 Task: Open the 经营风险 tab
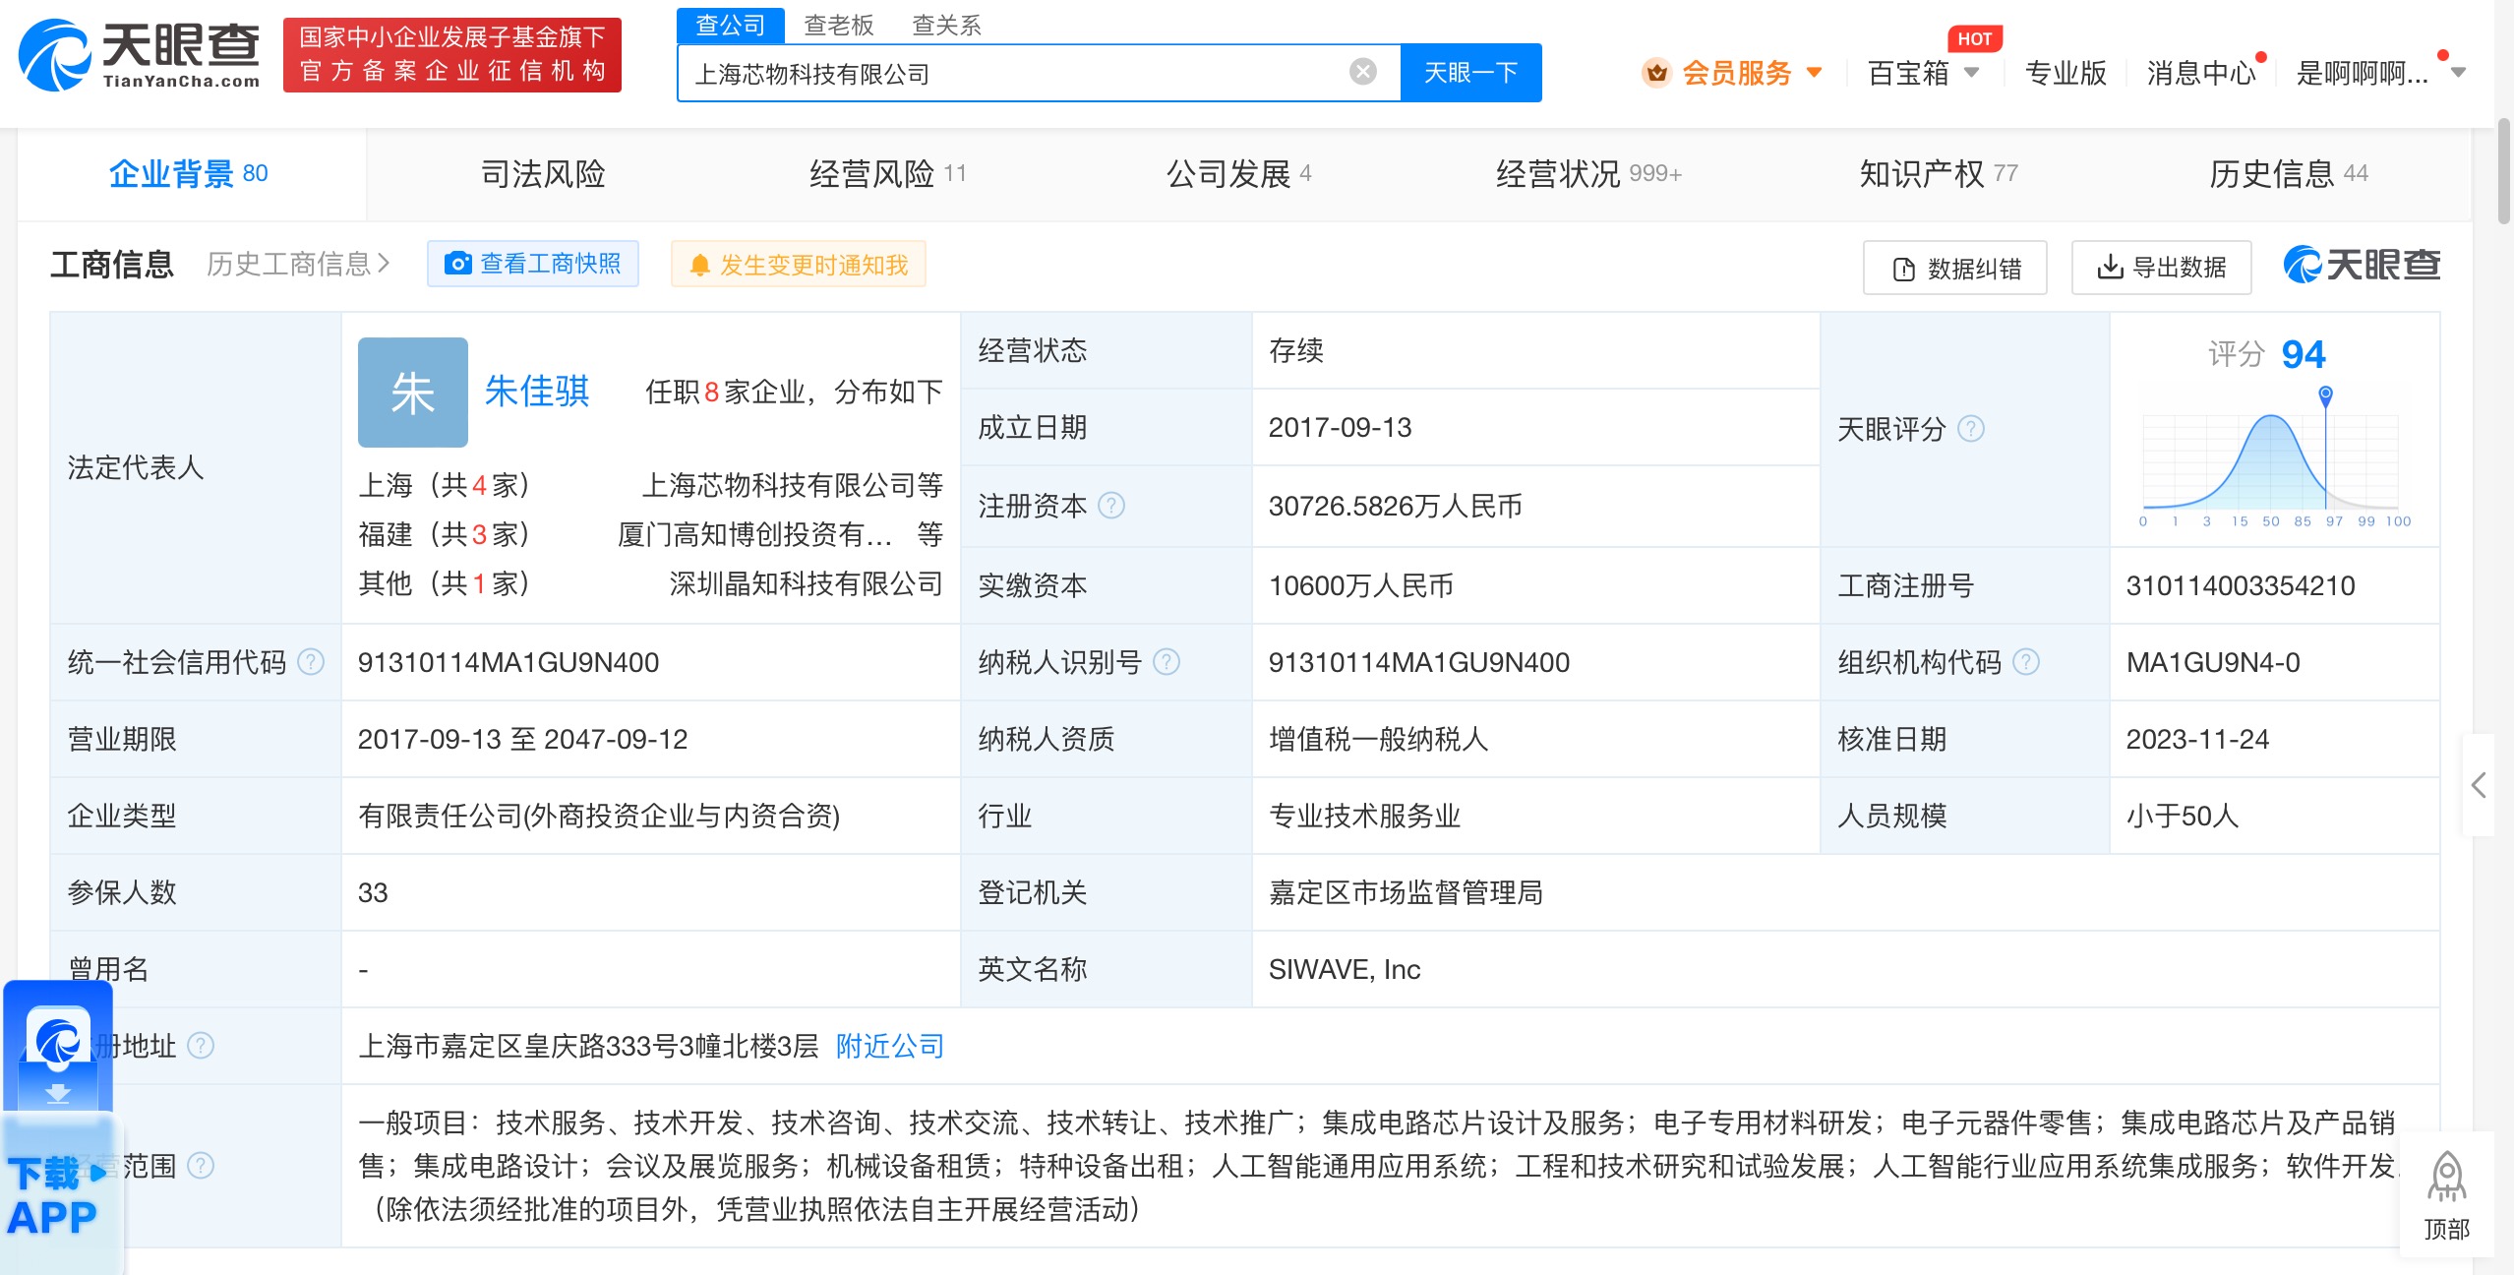click(x=888, y=174)
